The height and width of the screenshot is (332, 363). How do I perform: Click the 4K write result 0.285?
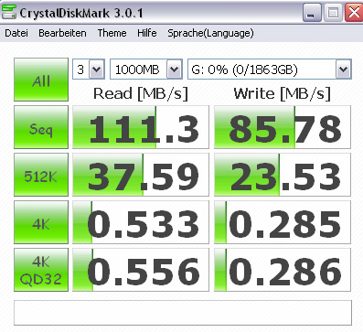pyautogui.click(x=283, y=222)
